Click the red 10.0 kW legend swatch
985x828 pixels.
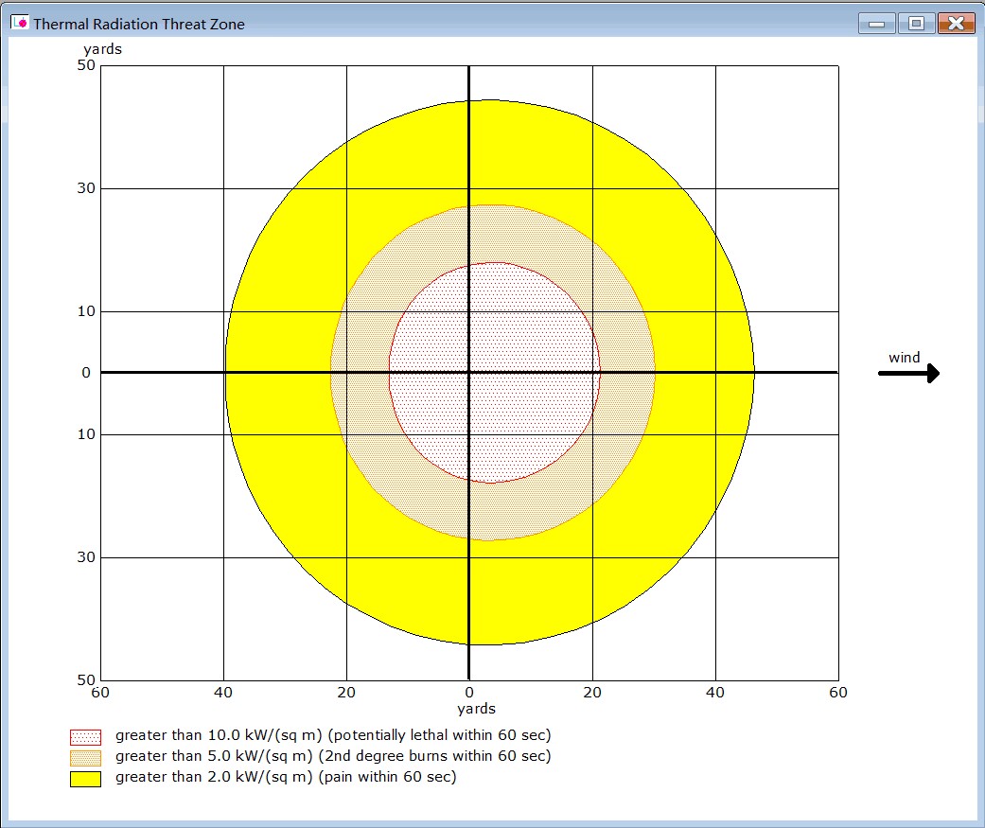tap(85, 737)
